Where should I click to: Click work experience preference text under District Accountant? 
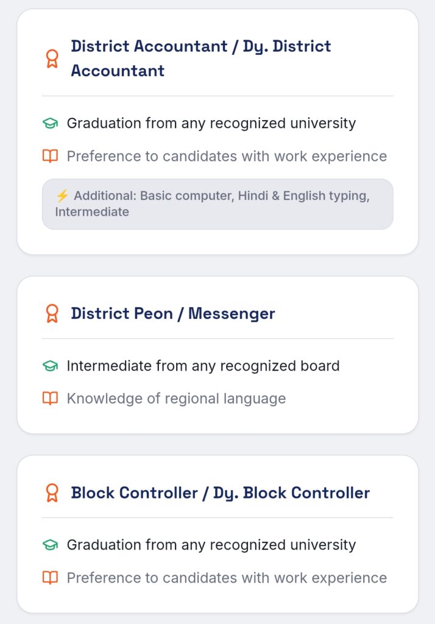pos(227,156)
